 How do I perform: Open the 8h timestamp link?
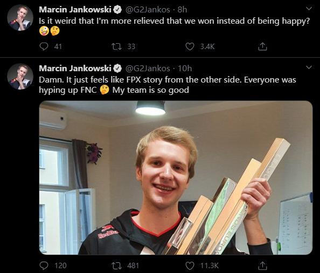pyautogui.click(x=182, y=10)
